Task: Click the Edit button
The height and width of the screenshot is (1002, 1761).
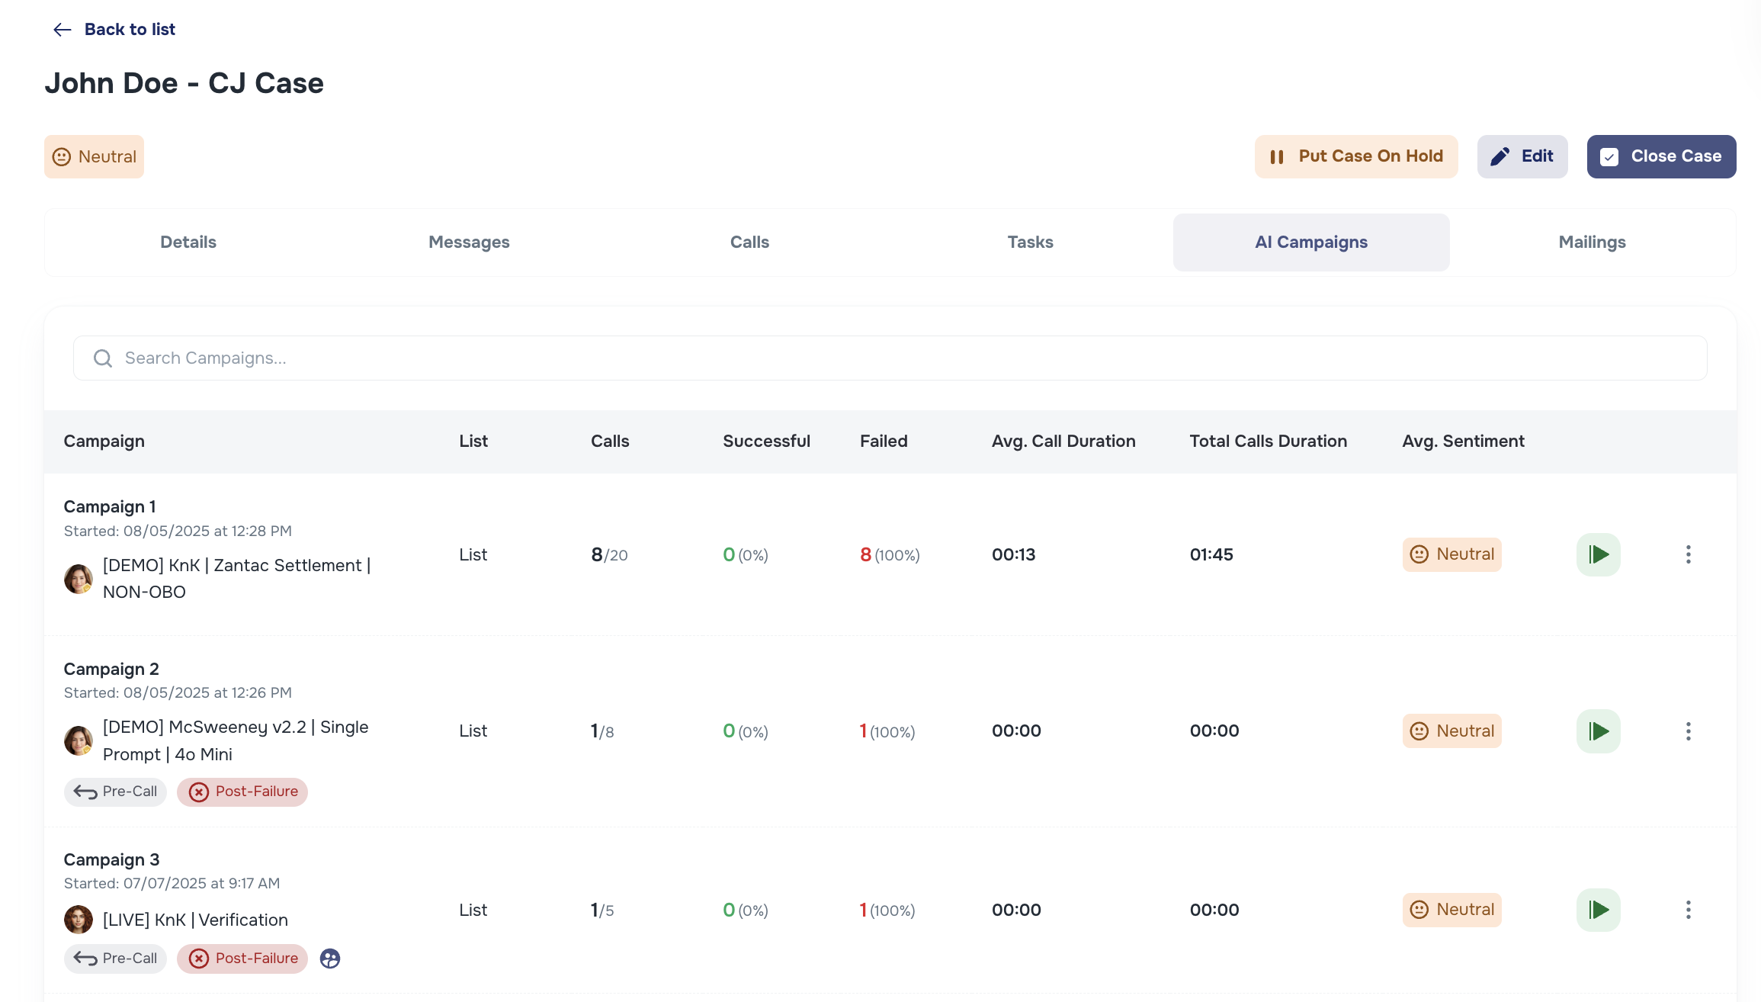Action: click(x=1522, y=156)
